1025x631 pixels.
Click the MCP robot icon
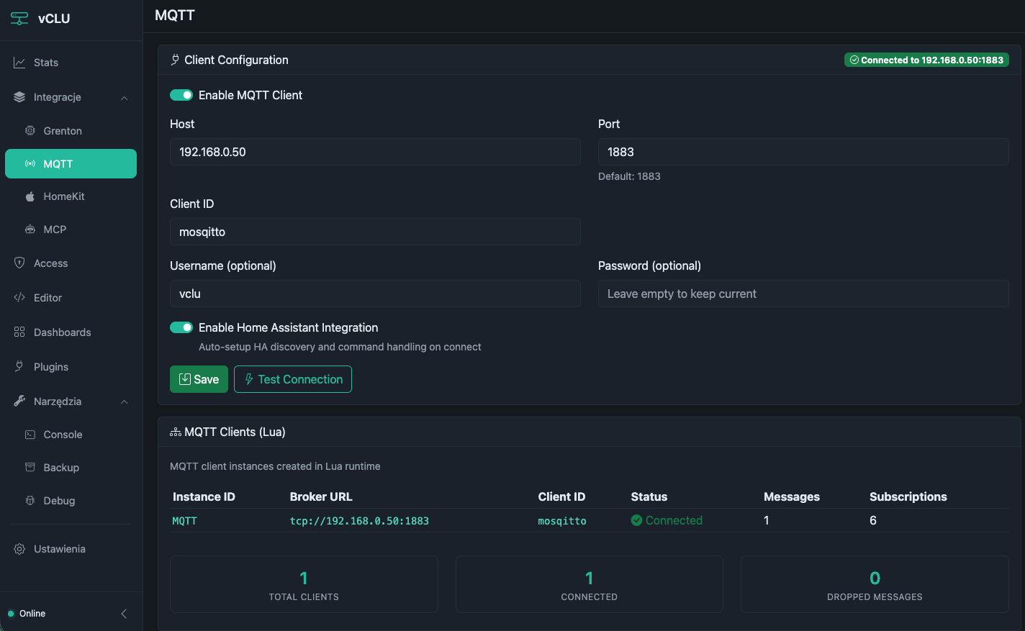coord(30,230)
